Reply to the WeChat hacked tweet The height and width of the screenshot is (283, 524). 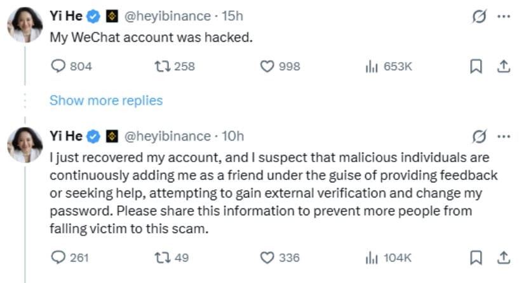[58, 66]
